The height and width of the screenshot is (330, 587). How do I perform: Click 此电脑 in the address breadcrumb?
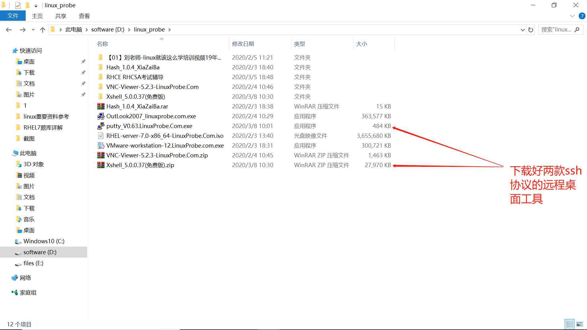tap(74, 30)
